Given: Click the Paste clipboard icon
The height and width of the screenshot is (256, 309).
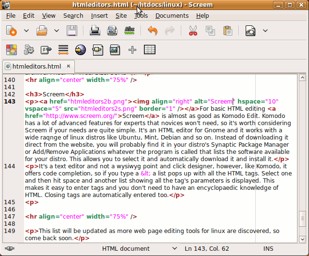Looking at the screenshot, I should tap(227, 31).
